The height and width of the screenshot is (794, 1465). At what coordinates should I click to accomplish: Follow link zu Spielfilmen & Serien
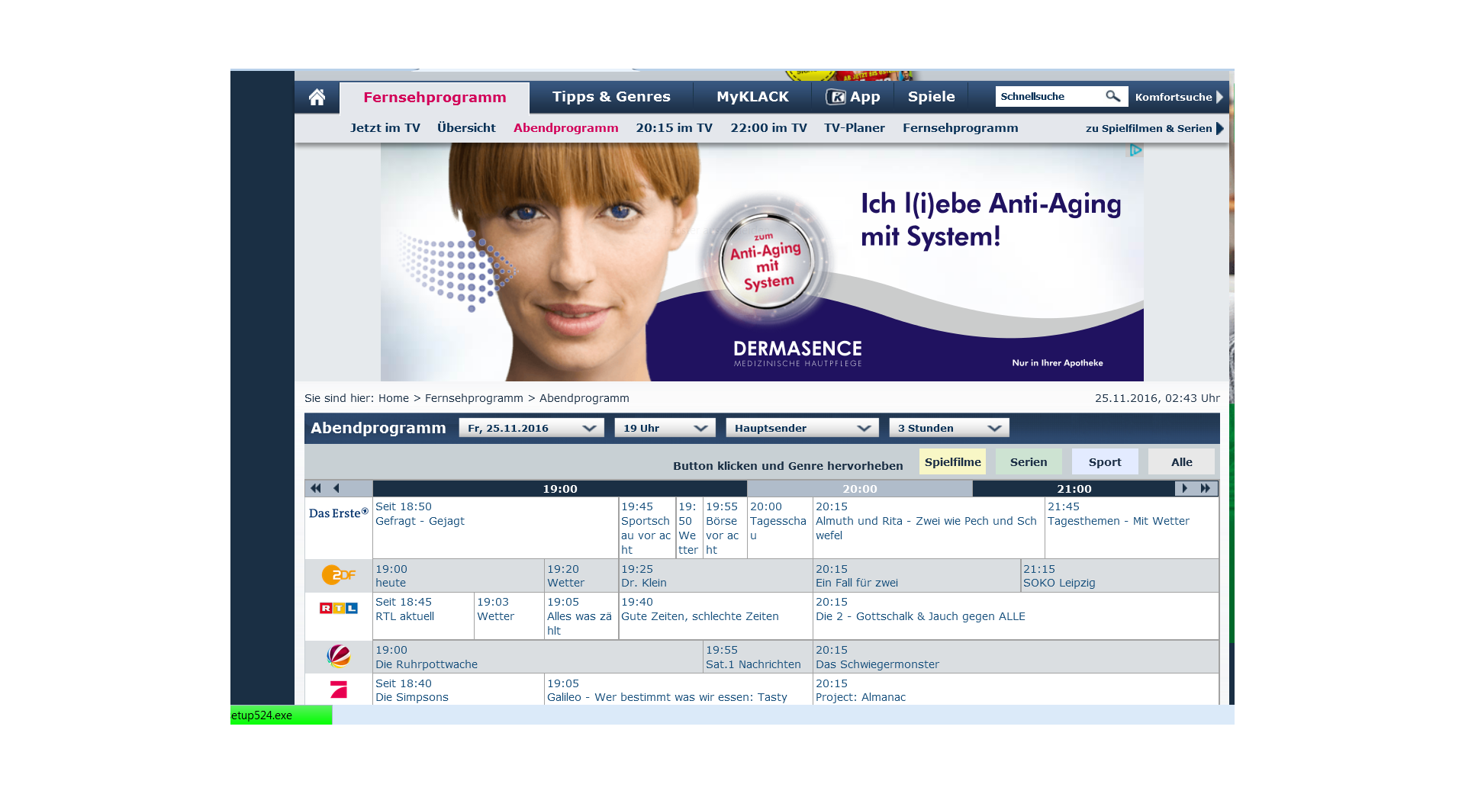(1149, 128)
